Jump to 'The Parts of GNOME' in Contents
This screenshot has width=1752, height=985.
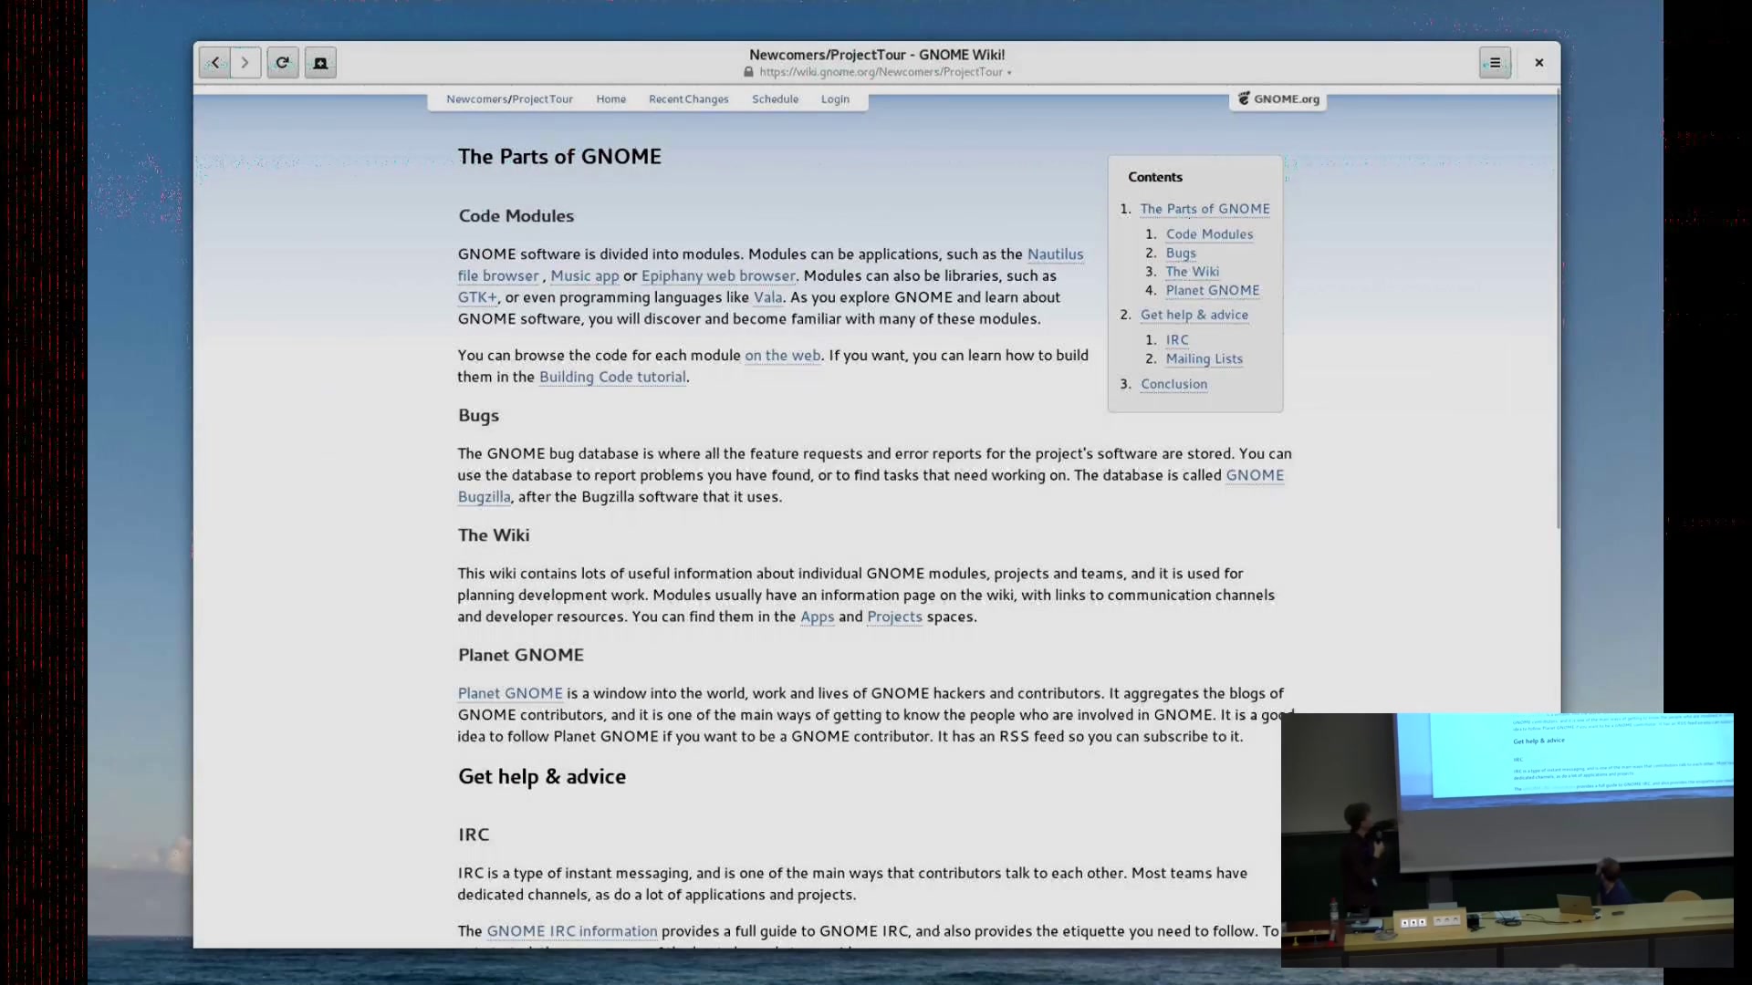click(1205, 209)
